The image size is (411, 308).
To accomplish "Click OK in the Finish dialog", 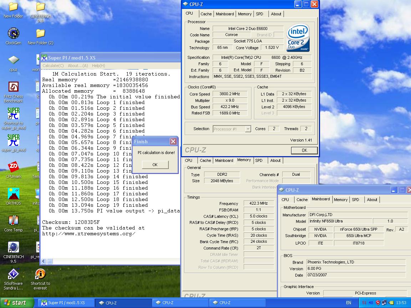I will pyautogui.click(x=155, y=165).
